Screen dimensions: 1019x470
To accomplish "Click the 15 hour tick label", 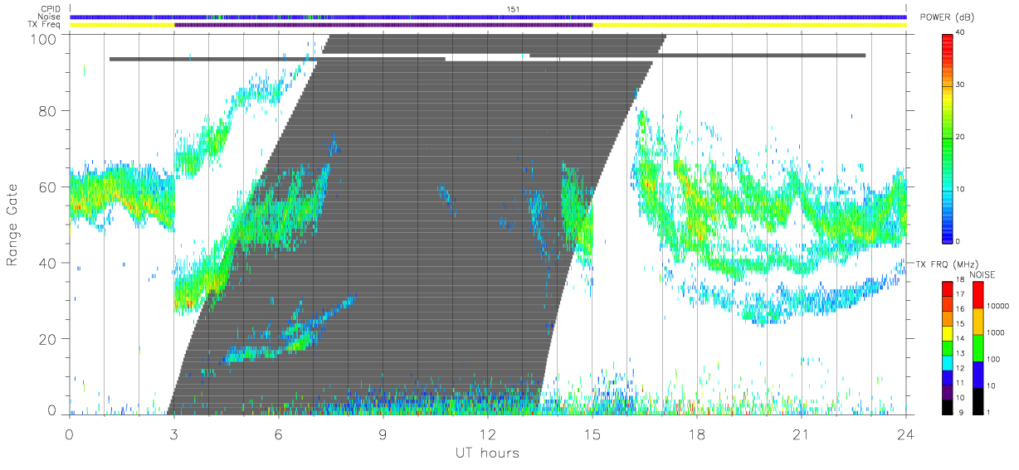I will pyautogui.click(x=592, y=434).
